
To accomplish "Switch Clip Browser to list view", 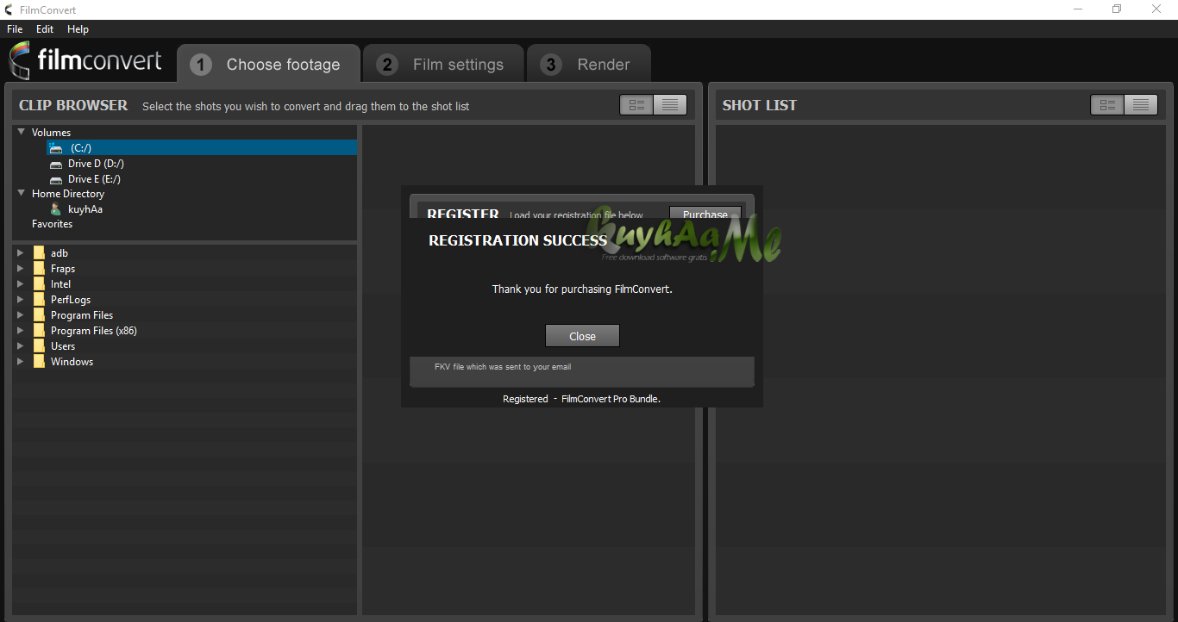I will tap(670, 105).
